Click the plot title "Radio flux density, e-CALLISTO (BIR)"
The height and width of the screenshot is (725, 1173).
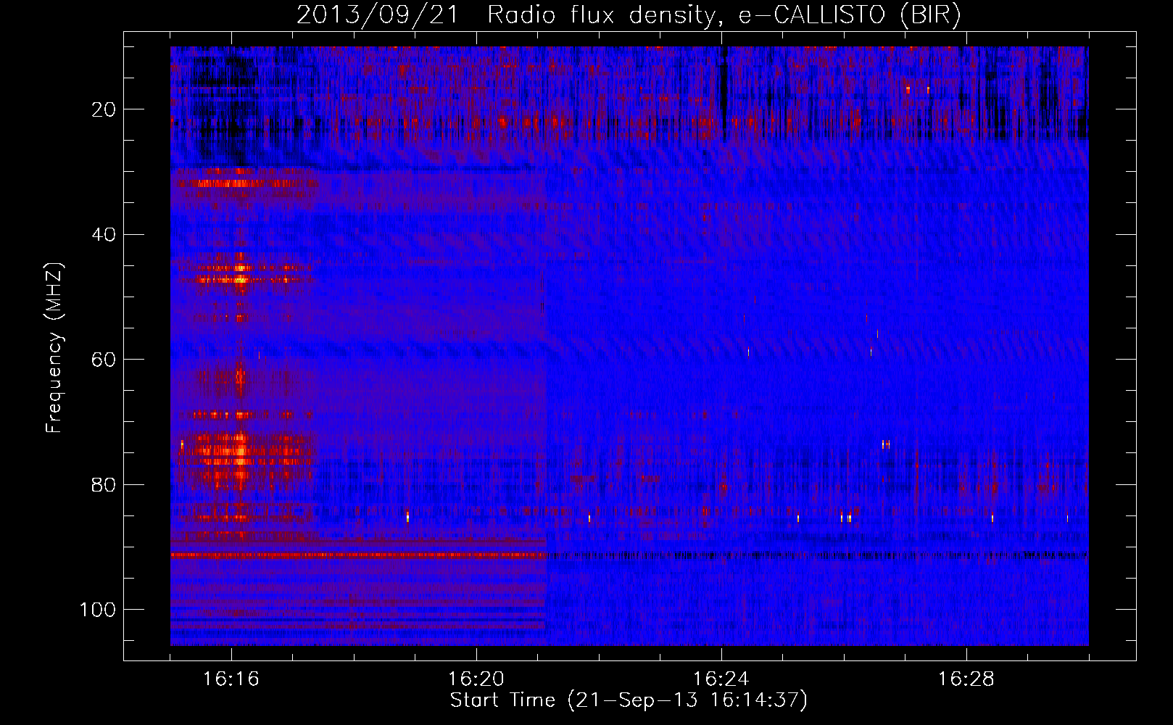pyautogui.click(x=724, y=14)
